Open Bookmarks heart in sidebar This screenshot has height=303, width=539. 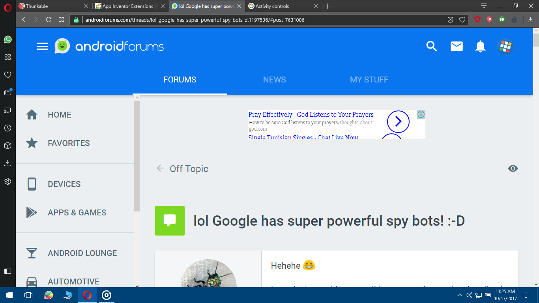7,75
